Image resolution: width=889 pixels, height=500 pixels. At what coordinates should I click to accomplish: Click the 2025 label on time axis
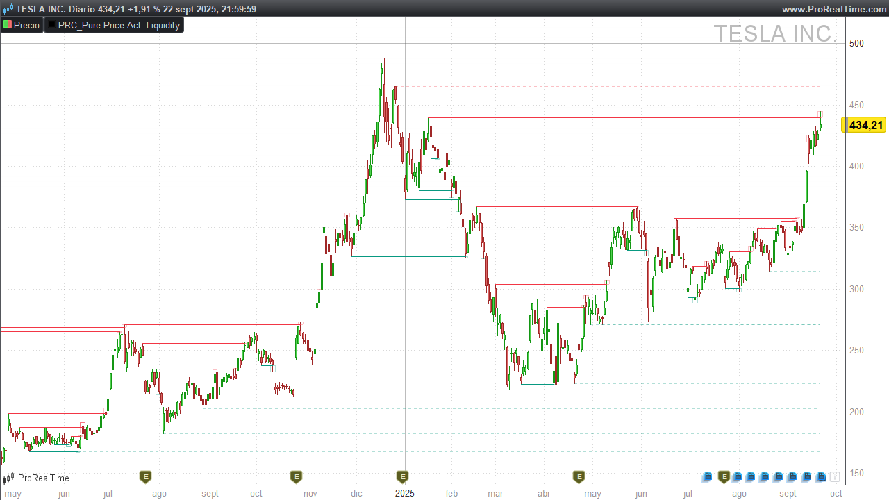[x=404, y=493]
